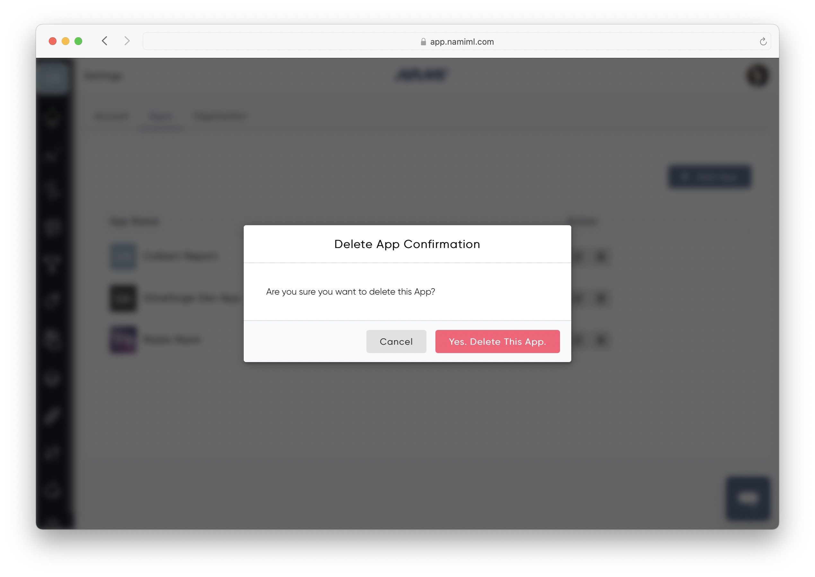This screenshot has height=577, width=815.
Task: Reload the page with the refresh icon
Action: pyautogui.click(x=763, y=41)
